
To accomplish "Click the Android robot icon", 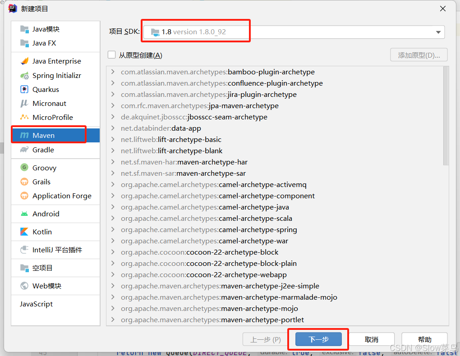I will click(x=24, y=214).
